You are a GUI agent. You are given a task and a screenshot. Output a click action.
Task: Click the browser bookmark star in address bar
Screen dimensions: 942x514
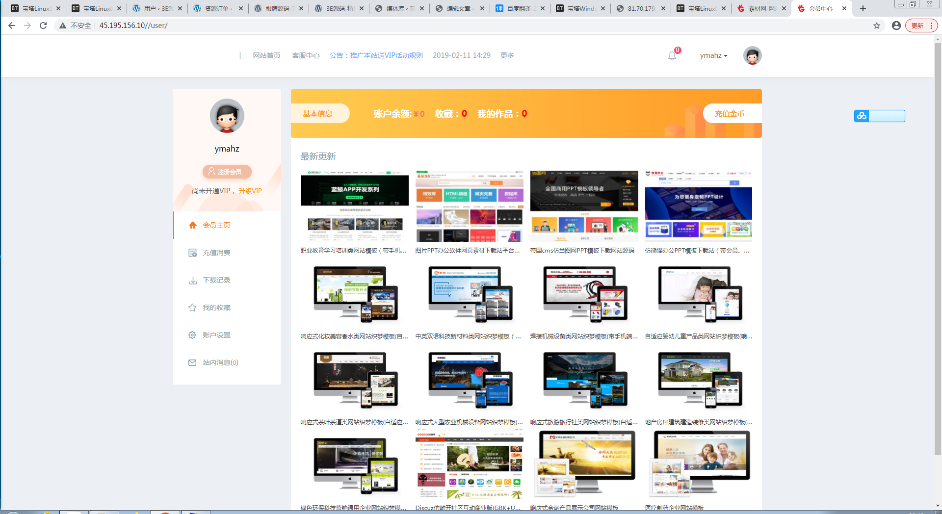click(x=877, y=26)
